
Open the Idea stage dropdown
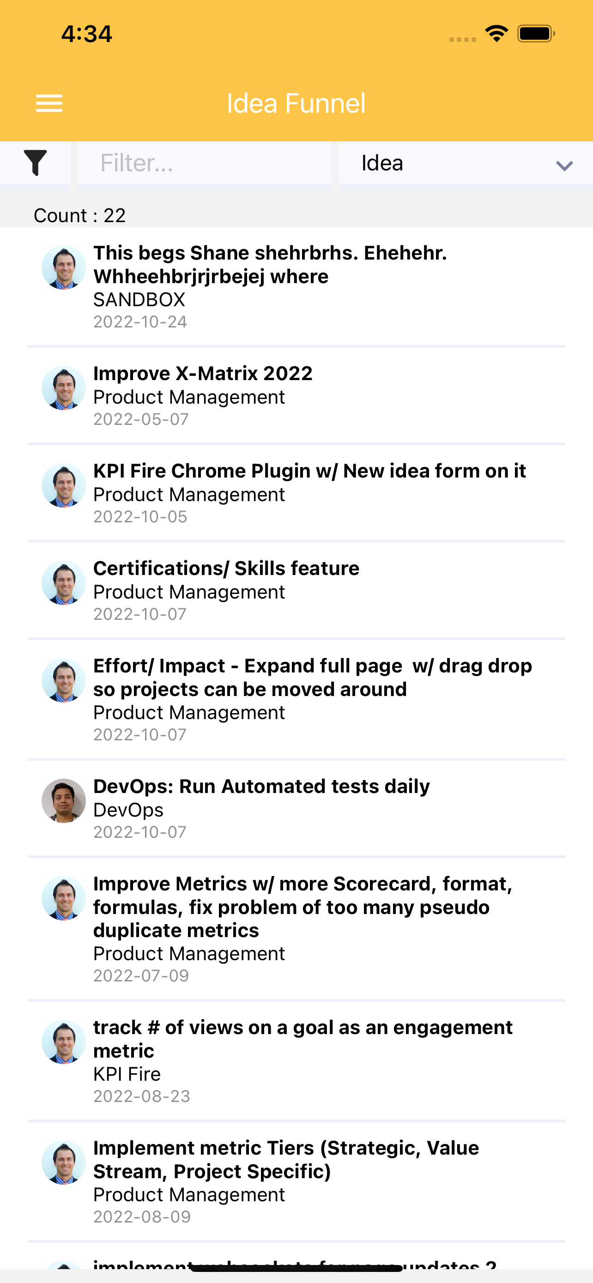[465, 163]
